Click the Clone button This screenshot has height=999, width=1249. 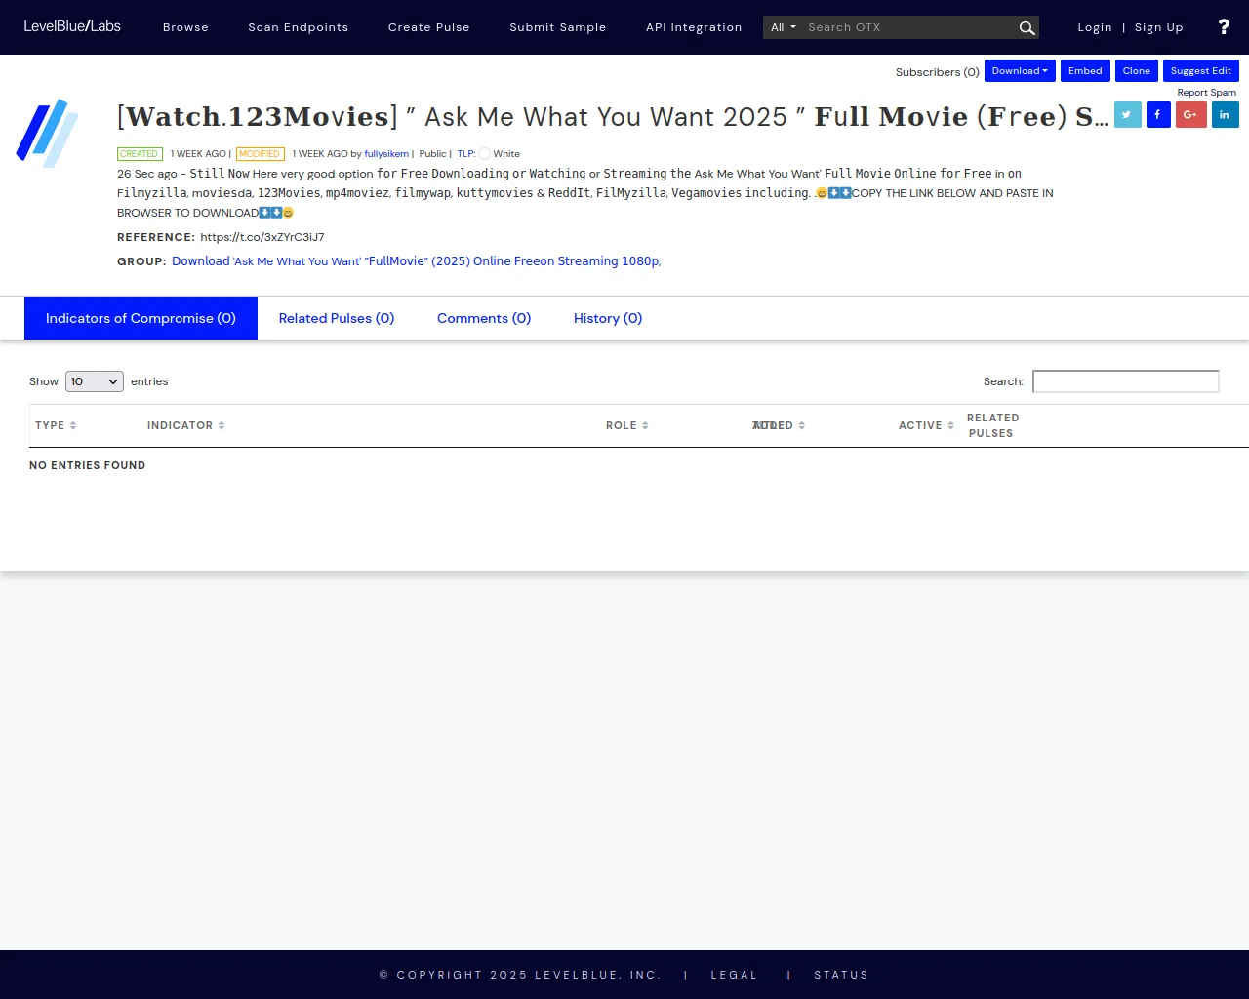[x=1136, y=71]
